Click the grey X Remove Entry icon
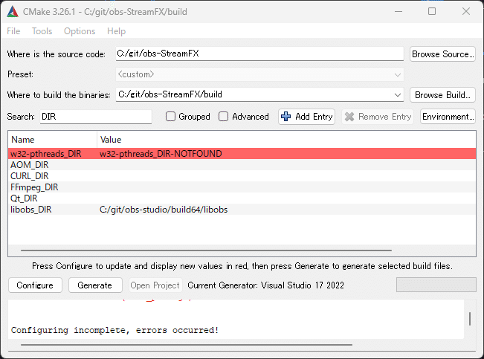The width and height of the screenshot is (484, 359). (349, 117)
